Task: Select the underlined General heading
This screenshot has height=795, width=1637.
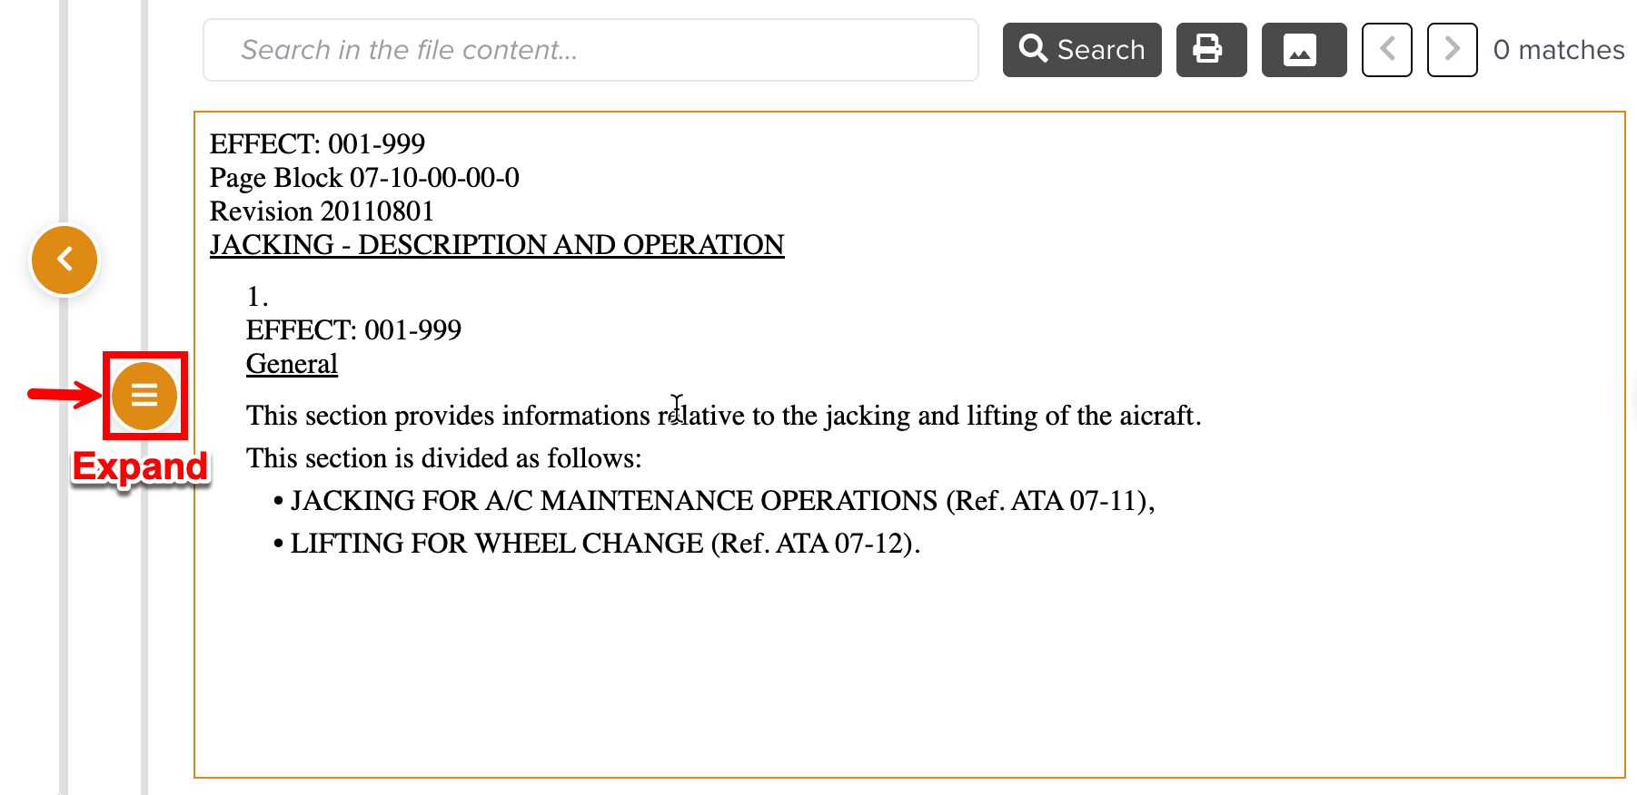Action: (292, 364)
